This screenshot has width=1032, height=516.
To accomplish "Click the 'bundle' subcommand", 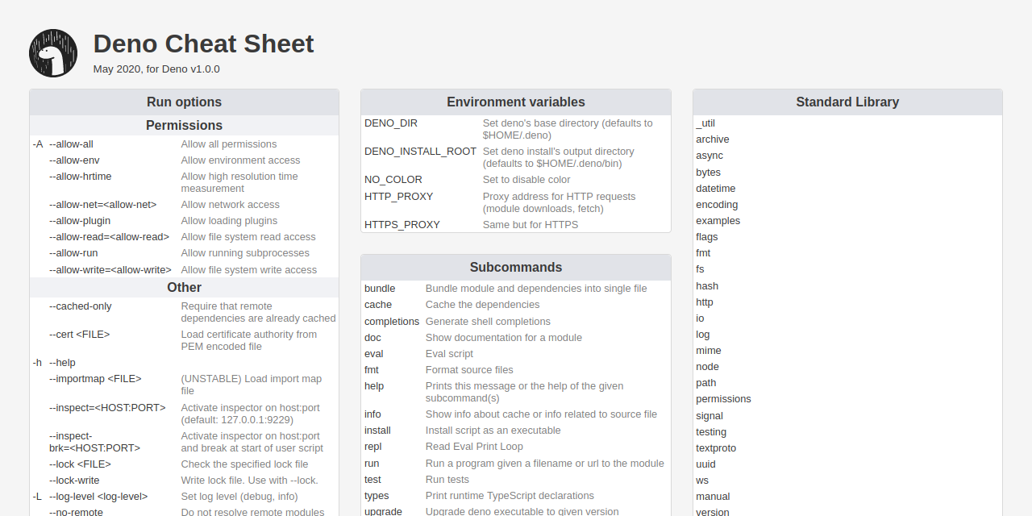I will 380,288.
